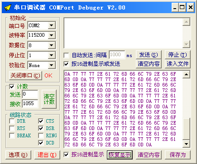The width and height of the screenshot is (197, 164).
Task: Click up arrow of send area scrollbar
Action: tap(186, 22)
